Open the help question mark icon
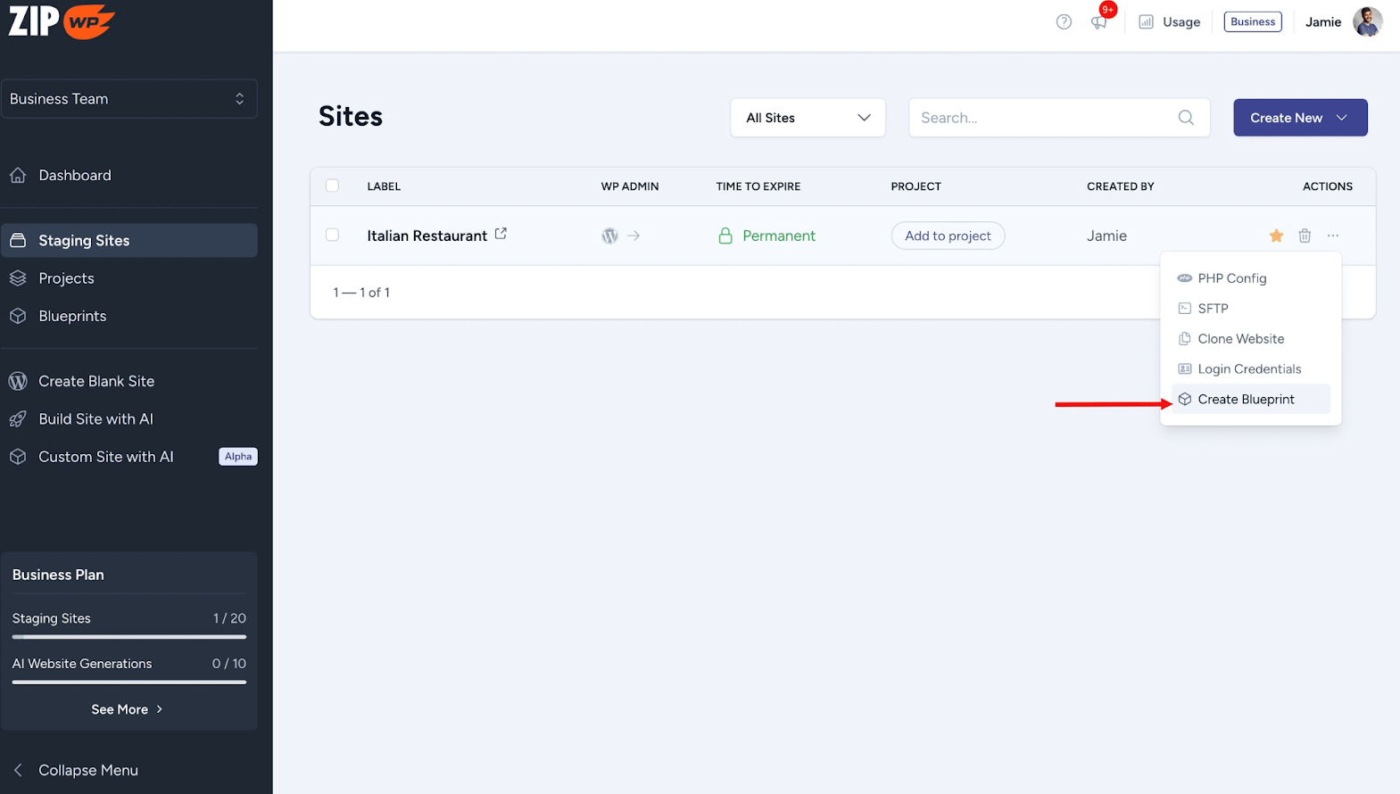This screenshot has width=1400, height=794. [1064, 22]
